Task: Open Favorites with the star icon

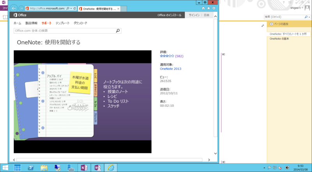Action: (209, 8)
